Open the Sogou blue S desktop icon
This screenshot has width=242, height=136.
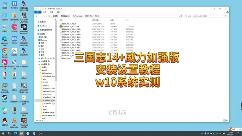(x=14, y=64)
